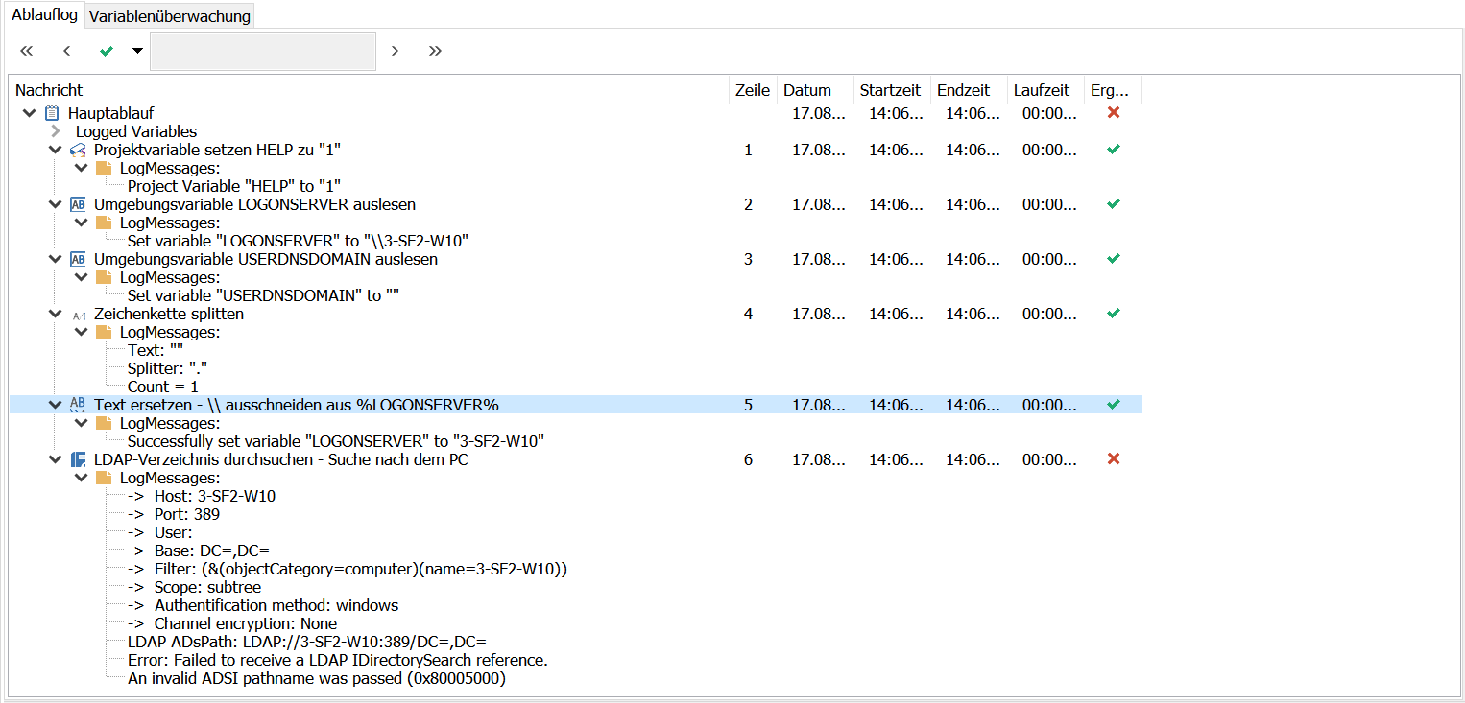Jump to the first entry with the double-left arrow
The height and width of the screenshot is (703, 1465).
(x=26, y=50)
